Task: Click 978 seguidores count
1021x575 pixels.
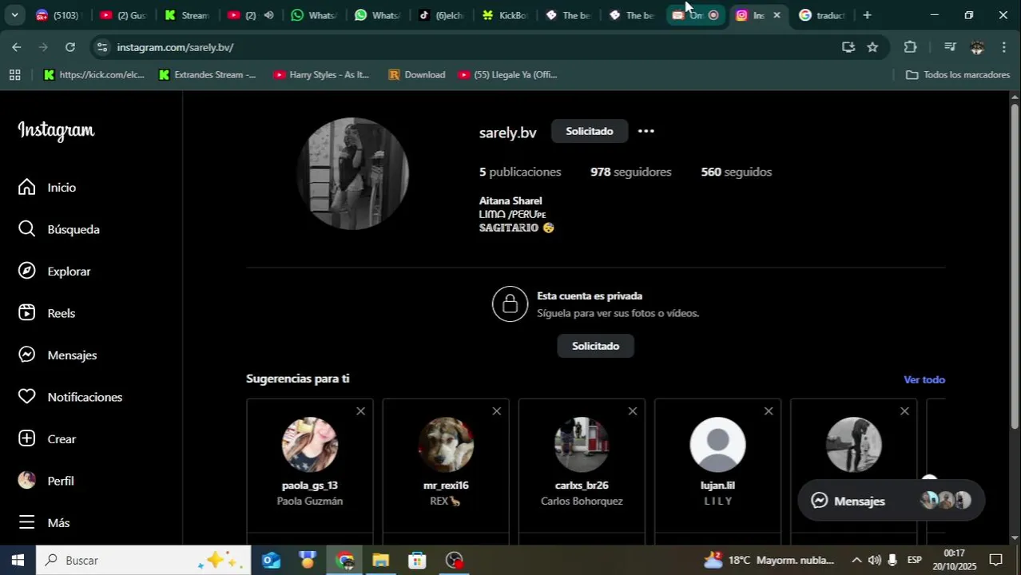Action: click(x=631, y=172)
